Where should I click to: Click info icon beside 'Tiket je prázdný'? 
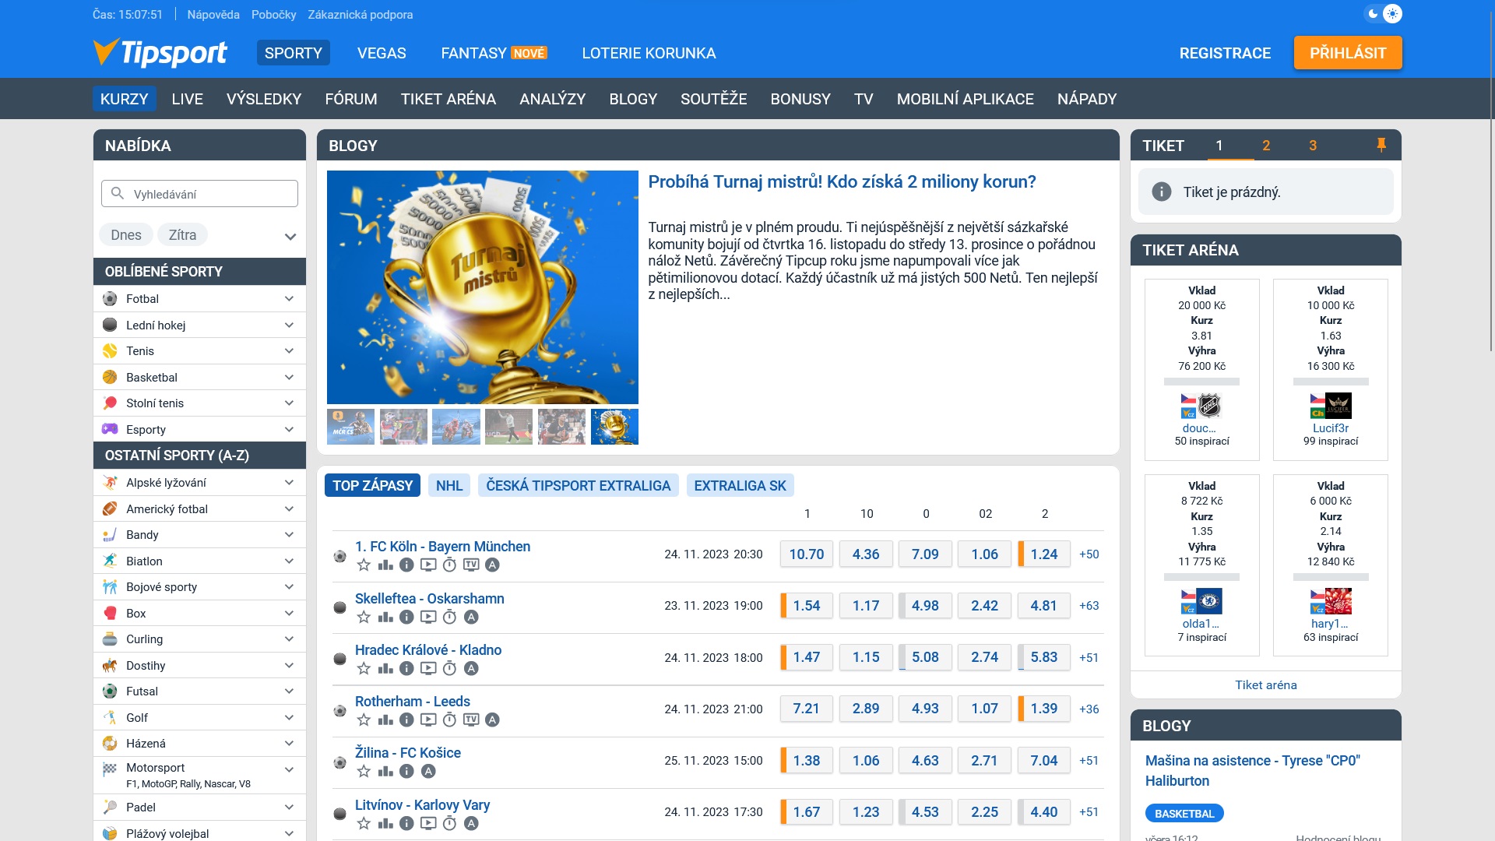click(x=1161, y=192)
